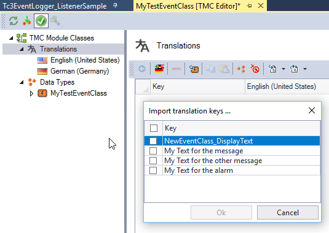Switch to Tc3EventLogger_ListenerSample tab
The height and width of the screenshot is (233, 329).
(x=55, y=6)
